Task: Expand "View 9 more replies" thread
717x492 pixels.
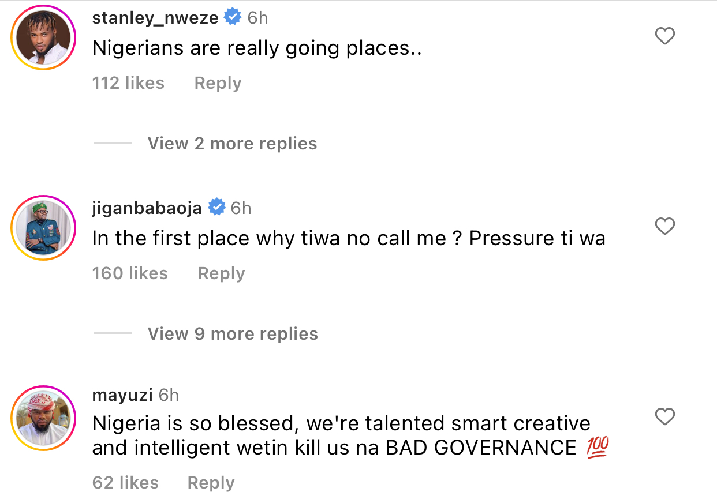Action: click(233, 334)
